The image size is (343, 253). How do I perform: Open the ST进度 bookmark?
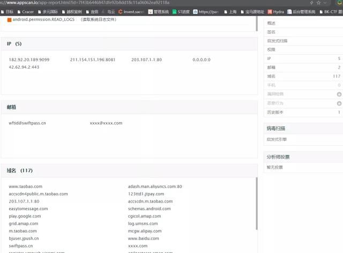pos(181,12)
